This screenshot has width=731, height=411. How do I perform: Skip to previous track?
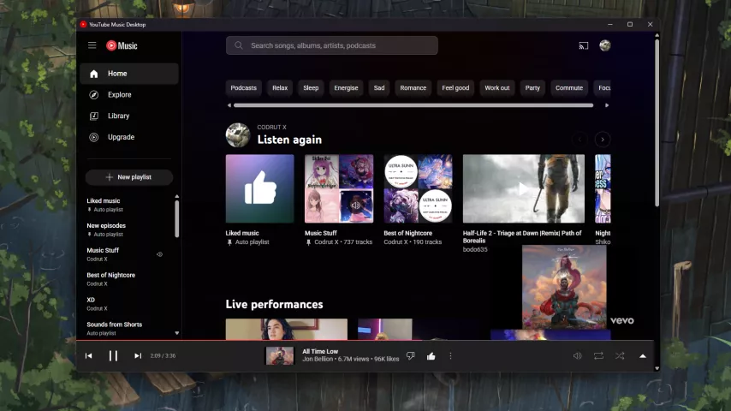[88, 356]
